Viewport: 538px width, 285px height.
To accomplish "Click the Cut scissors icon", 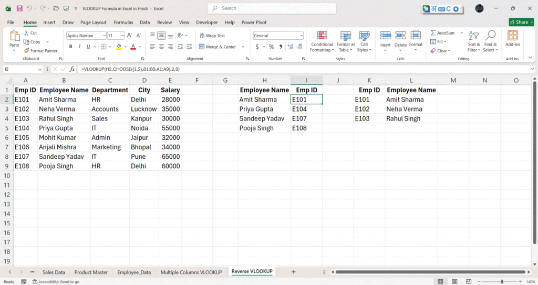I will pos(26,33).
